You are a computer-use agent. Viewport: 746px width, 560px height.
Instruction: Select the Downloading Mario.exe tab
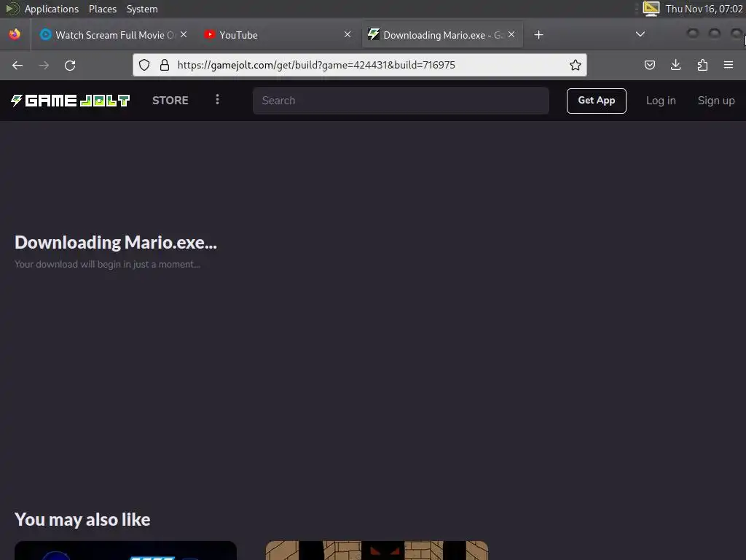click(442, 35)
